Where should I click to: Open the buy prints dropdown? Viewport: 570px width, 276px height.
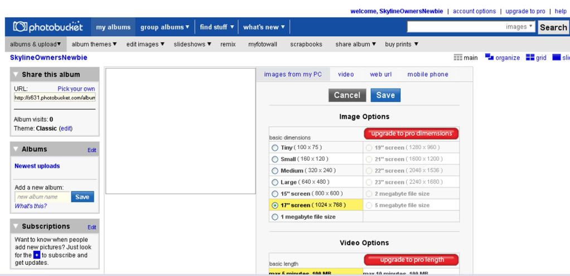tap(402, 45)
